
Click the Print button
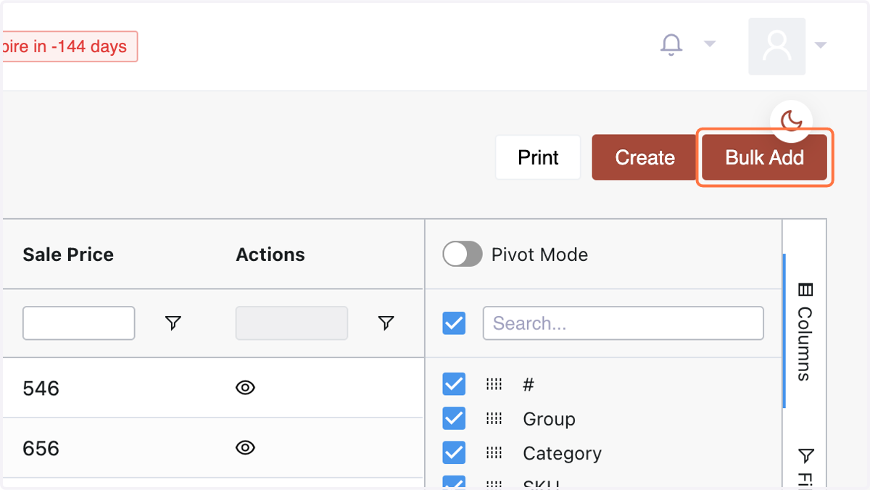538,157
